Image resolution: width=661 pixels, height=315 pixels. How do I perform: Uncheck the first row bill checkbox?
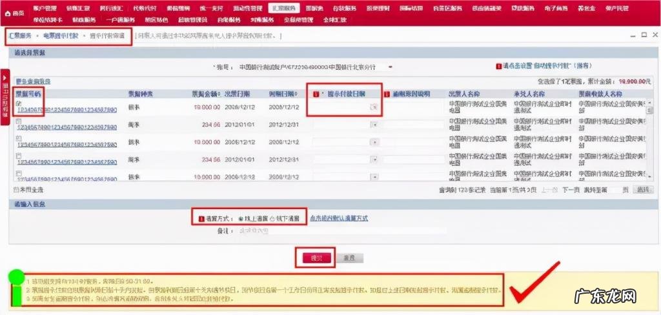pyautogui.click(x=18, y=103)
